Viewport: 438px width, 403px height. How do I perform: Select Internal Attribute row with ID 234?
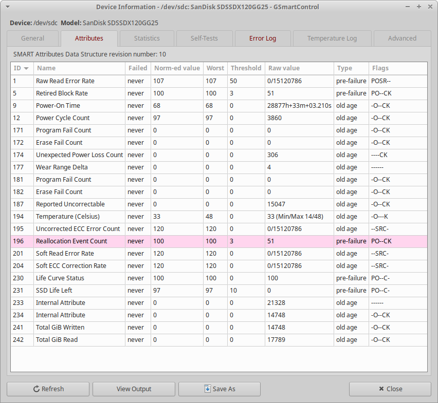[x=219, y=315]
